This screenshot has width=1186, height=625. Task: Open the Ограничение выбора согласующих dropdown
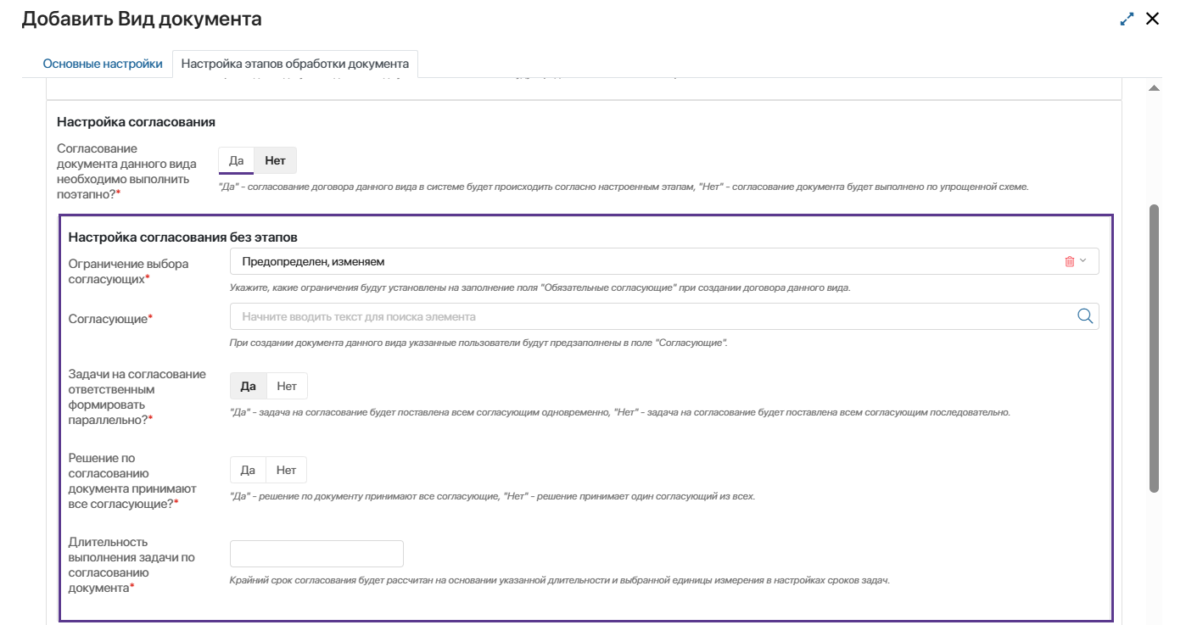645,262
